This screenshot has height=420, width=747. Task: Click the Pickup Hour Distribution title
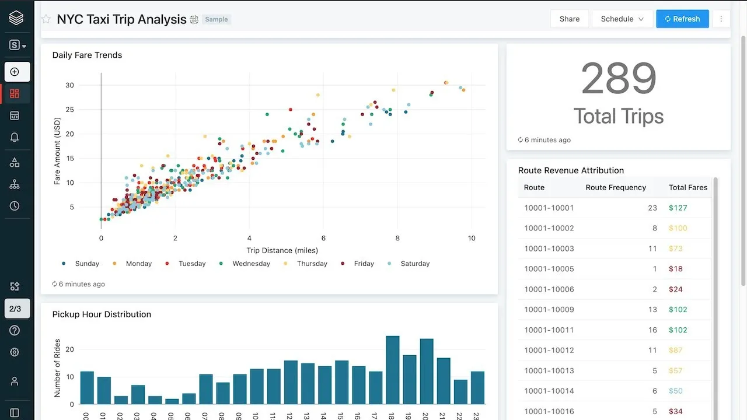coord(102,314)
